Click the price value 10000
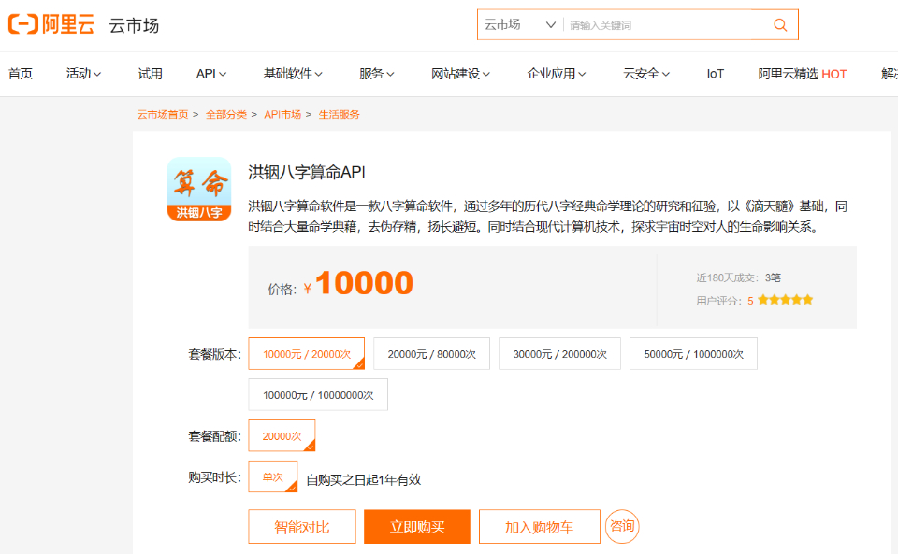The height and width of the screenshot is (554, 898). click(364, 282)
